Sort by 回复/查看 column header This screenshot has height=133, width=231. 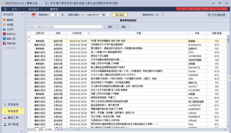pos(217,33)
